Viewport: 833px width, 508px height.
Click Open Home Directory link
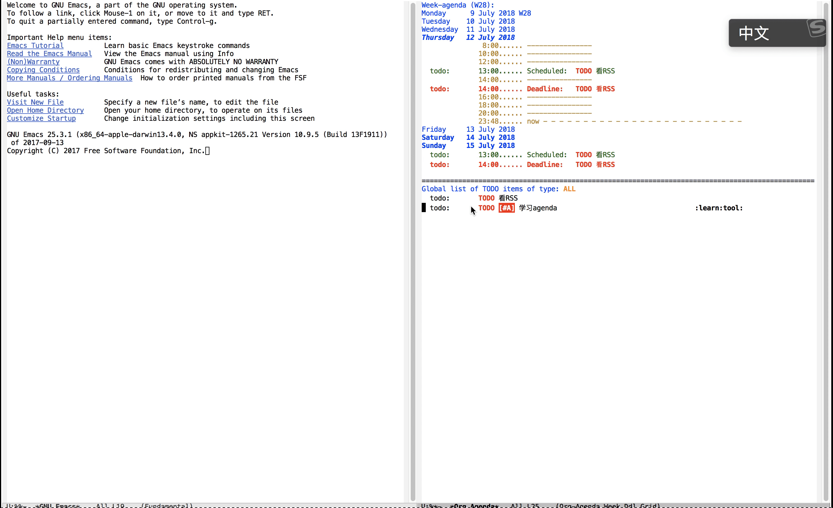click(x=45, y=110)
